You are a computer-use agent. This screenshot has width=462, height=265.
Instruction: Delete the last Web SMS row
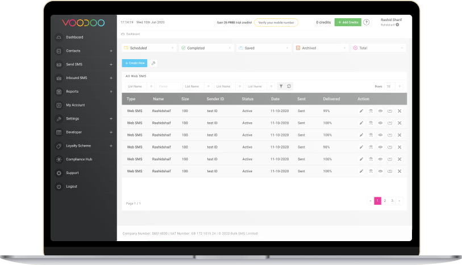coord(399,171)
